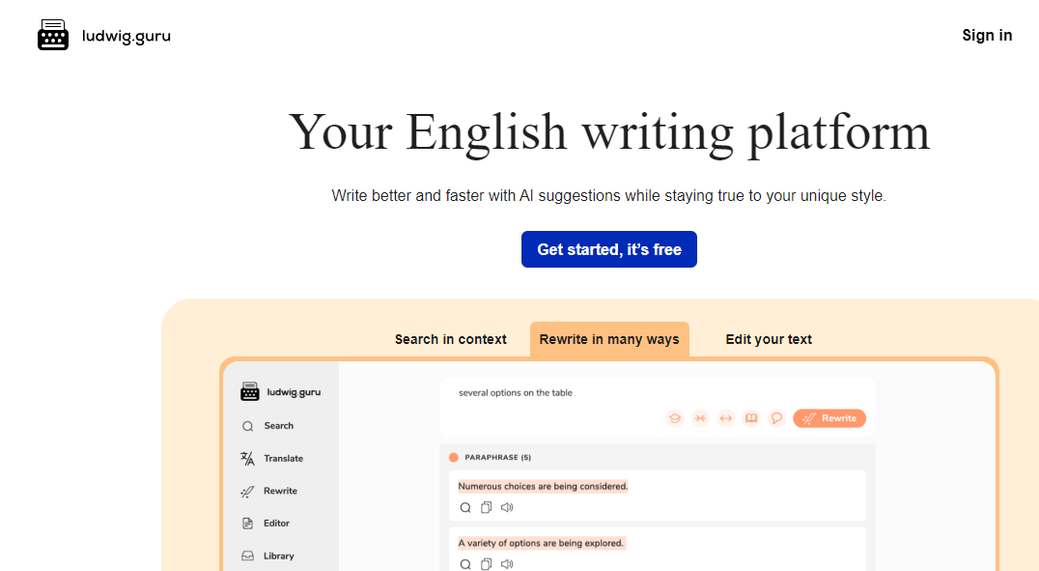This screenshot has height=571, width=1039.
Task: Switch to the 'Search in context' tab
Action: point(450,339)
